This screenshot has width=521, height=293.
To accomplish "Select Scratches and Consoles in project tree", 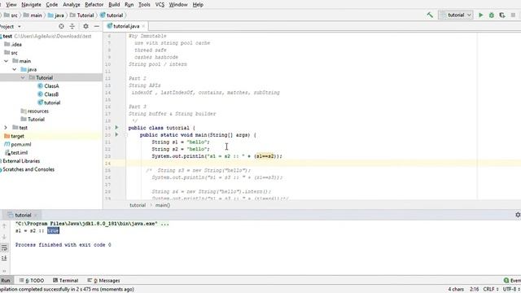I will point(28,169).
